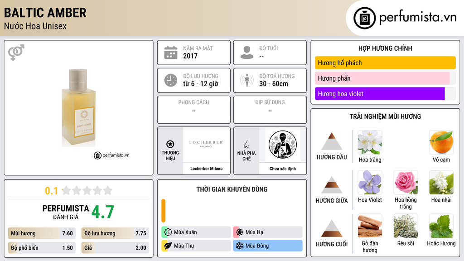This screenshot has height=261, width=464.
Task: Click the clock icon beside Độ lưu hương
Action: [x=171, y=80]
